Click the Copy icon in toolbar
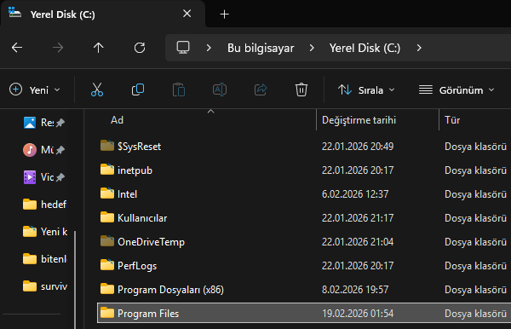 [x=138, y=89]
